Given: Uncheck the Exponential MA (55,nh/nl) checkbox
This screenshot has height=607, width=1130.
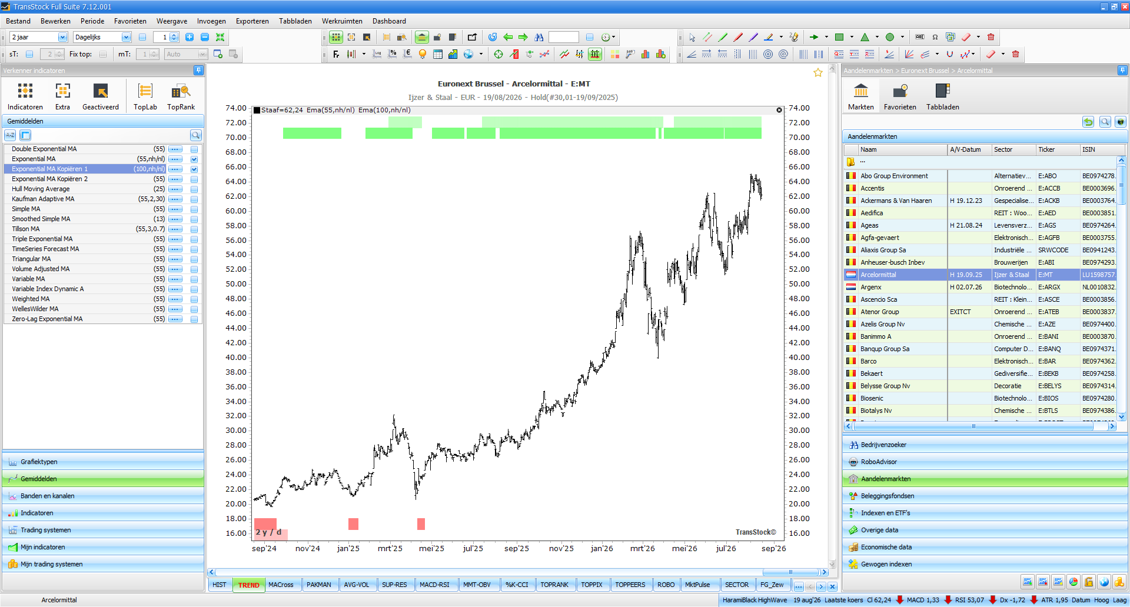Looking at the screenshot, I should pyautogui.click(x=194, y=159).
